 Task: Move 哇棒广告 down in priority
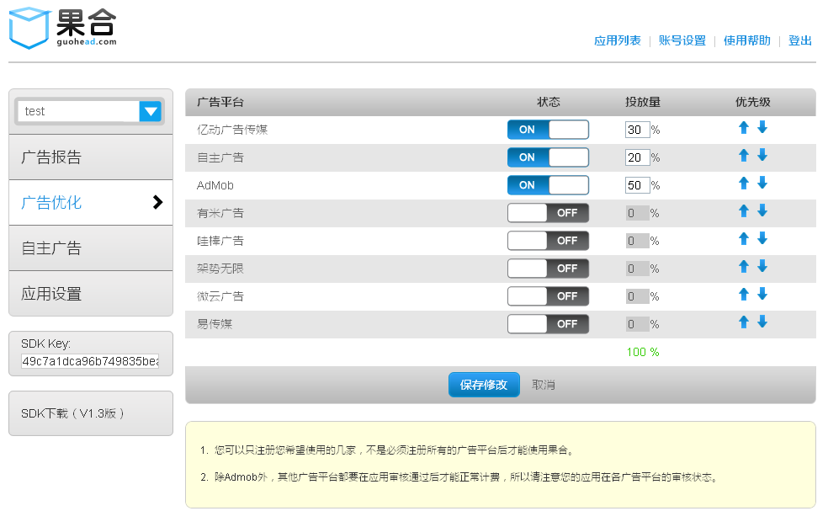pyautogui.click(x=762, y=239)
